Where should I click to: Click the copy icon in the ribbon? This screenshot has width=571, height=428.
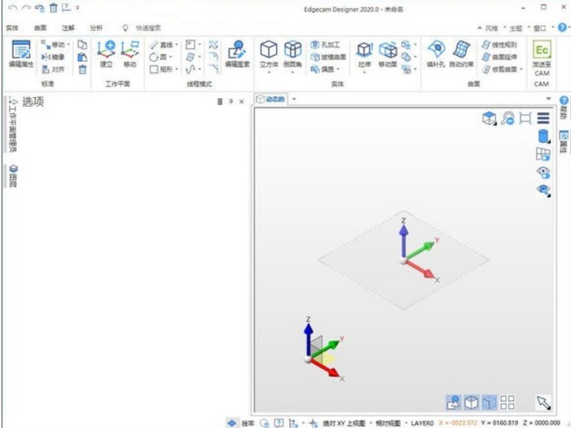tap(82, 45)
